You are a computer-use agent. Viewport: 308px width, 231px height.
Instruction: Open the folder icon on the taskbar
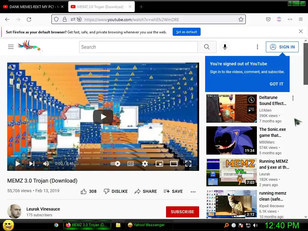[118, 225]
